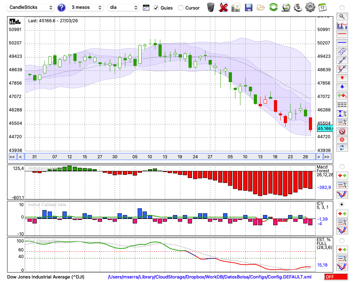Open the 3 mesos period dropdown

click(x=86, y=7)
